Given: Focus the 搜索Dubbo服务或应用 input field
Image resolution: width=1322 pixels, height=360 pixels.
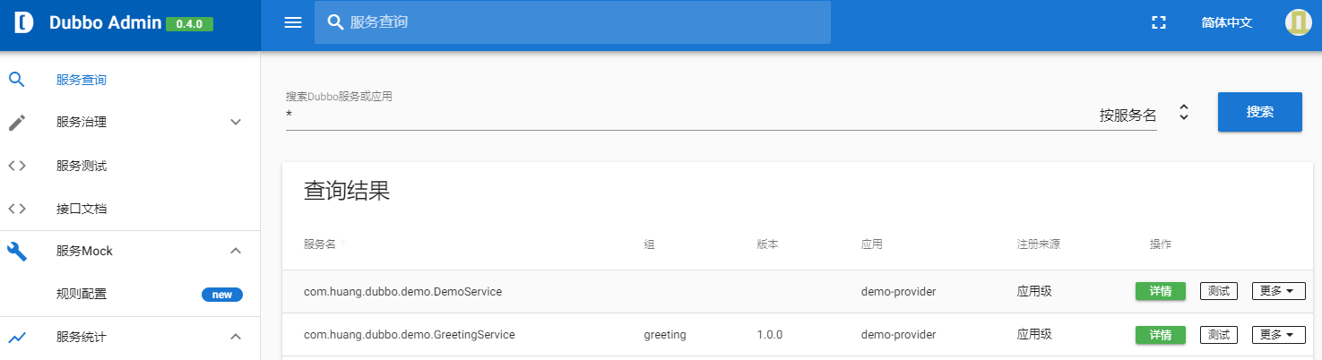Looking at the screenshot, I should coord(686,116).
